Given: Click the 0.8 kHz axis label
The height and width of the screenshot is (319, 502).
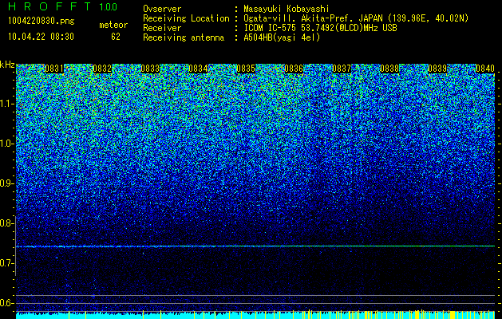Looking at the screenshot, I should pos(6,223).
